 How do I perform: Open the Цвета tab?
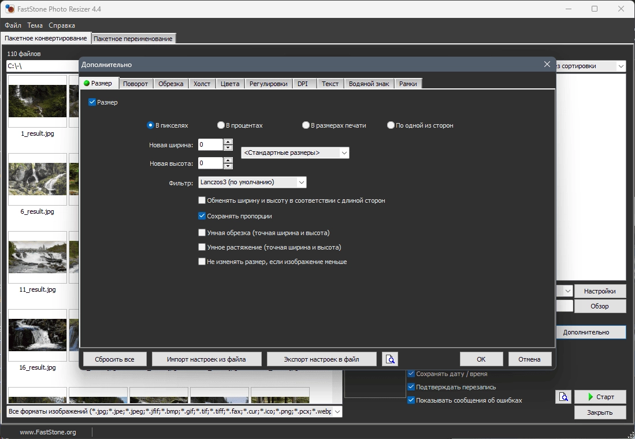230,84
